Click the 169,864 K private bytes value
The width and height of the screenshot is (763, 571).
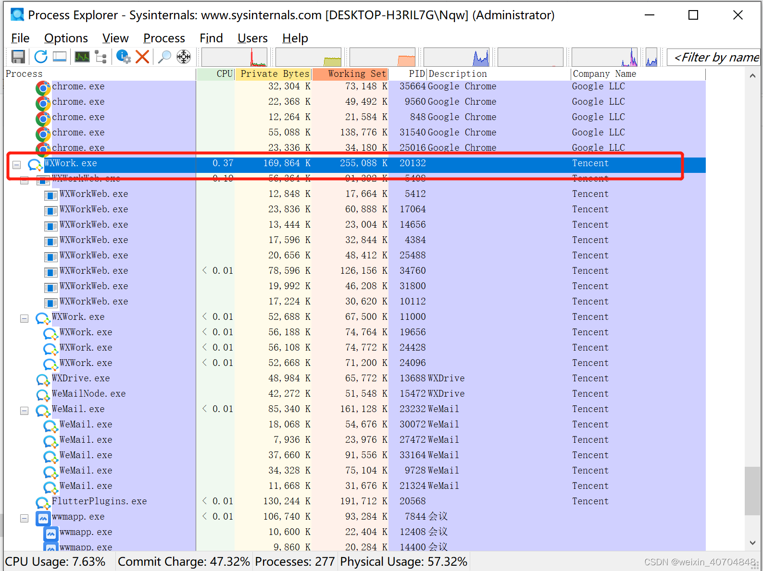[287, 163]
